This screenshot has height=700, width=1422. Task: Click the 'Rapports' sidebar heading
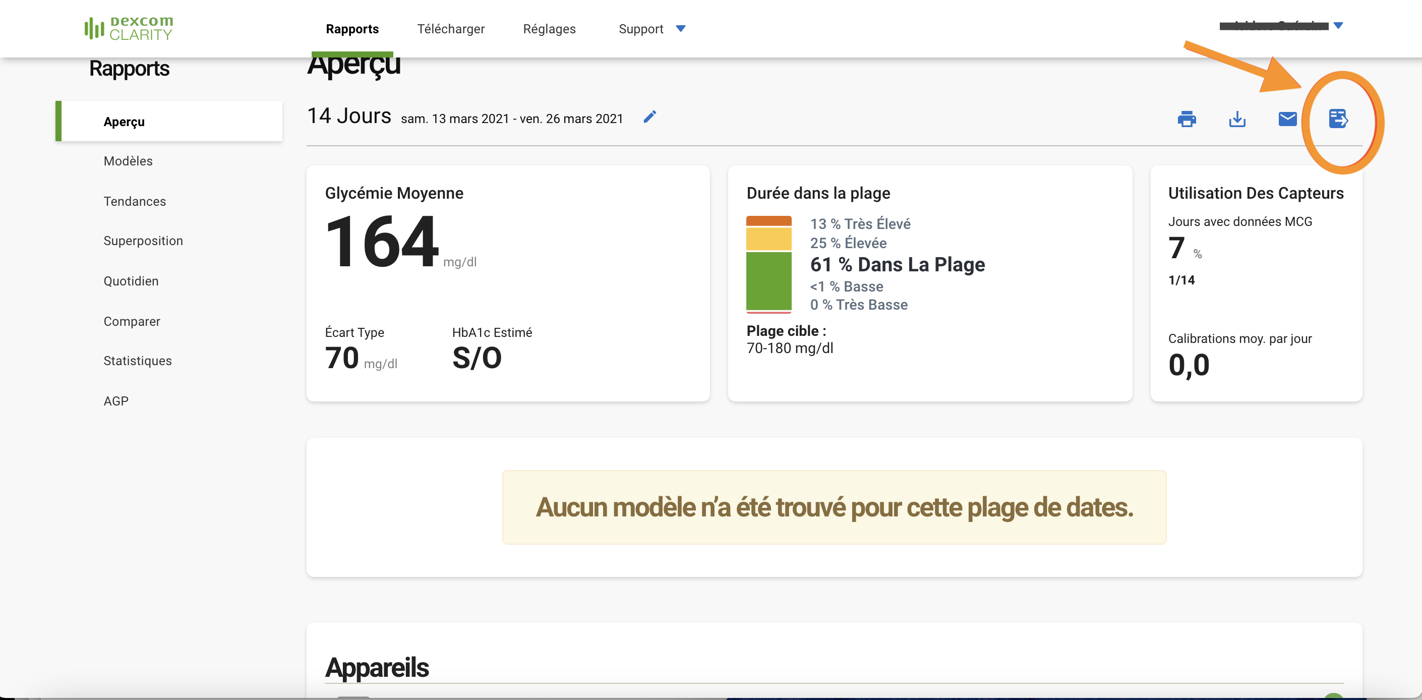pos(129,69)
